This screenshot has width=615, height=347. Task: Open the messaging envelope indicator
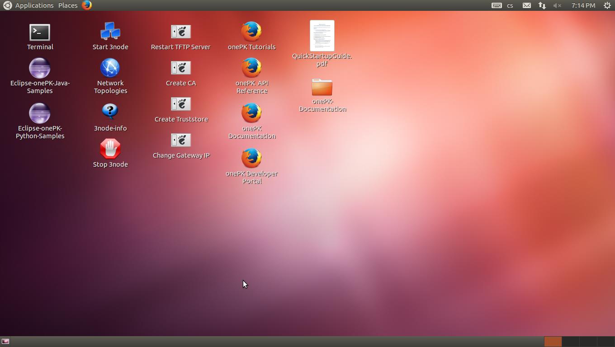[527, 5]
